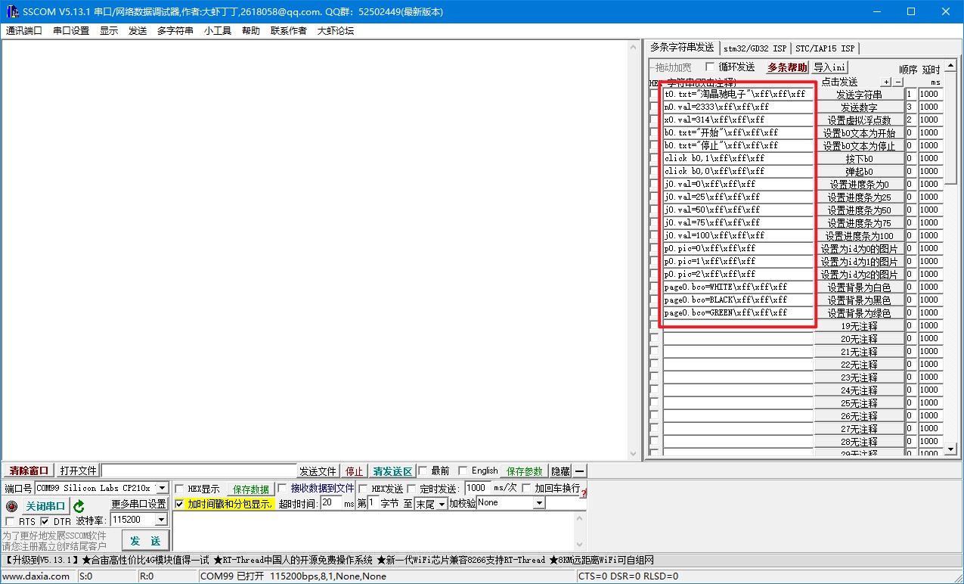Click the 发送字符串 send string button
The height and width of the screenshot is (584, 964).
coord(860,94)
